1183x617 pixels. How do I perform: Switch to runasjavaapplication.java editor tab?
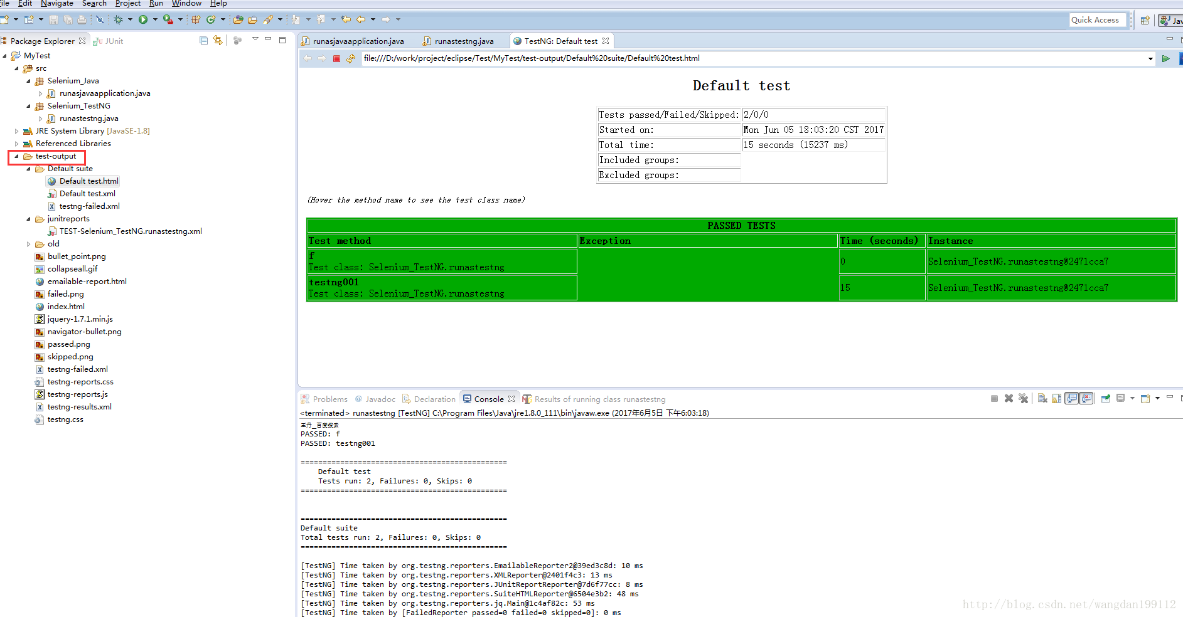pos(353,41)
